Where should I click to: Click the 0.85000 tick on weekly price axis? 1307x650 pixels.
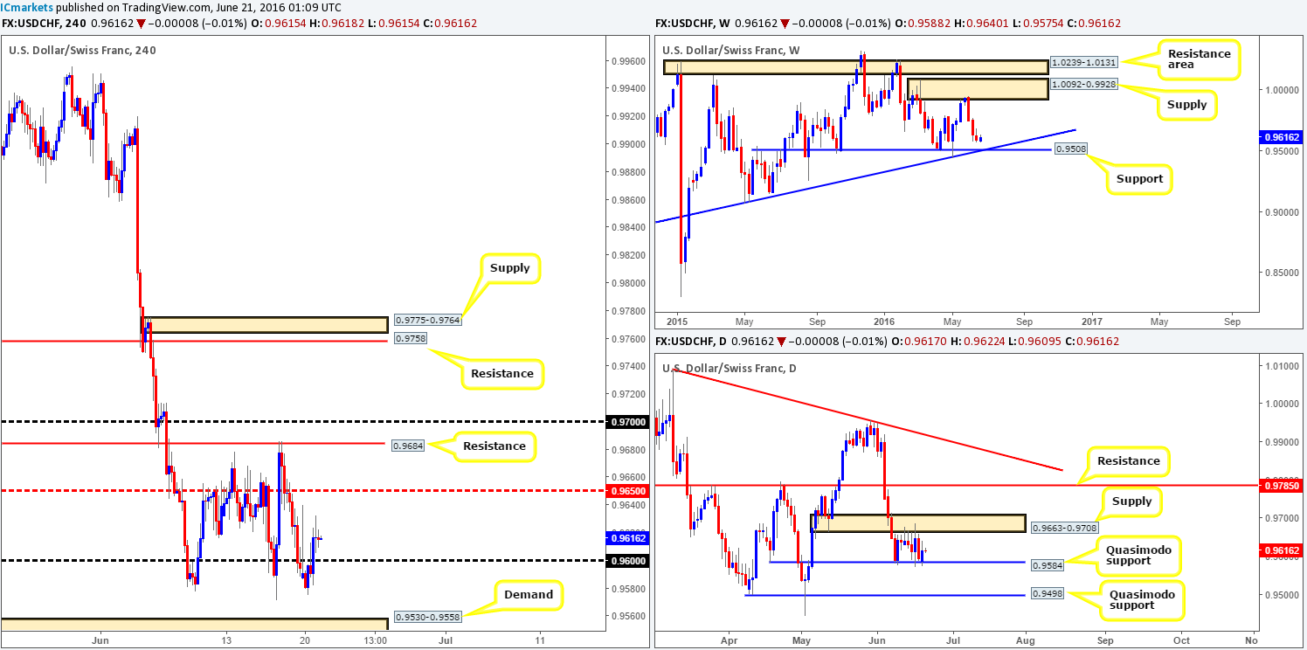point(1283,273)
